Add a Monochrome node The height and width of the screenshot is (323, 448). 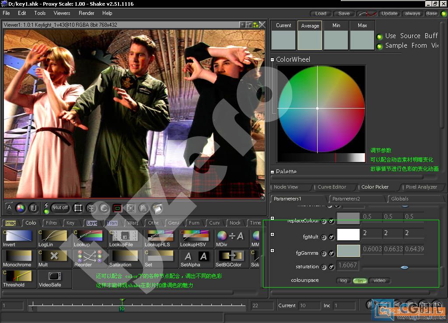19,259
